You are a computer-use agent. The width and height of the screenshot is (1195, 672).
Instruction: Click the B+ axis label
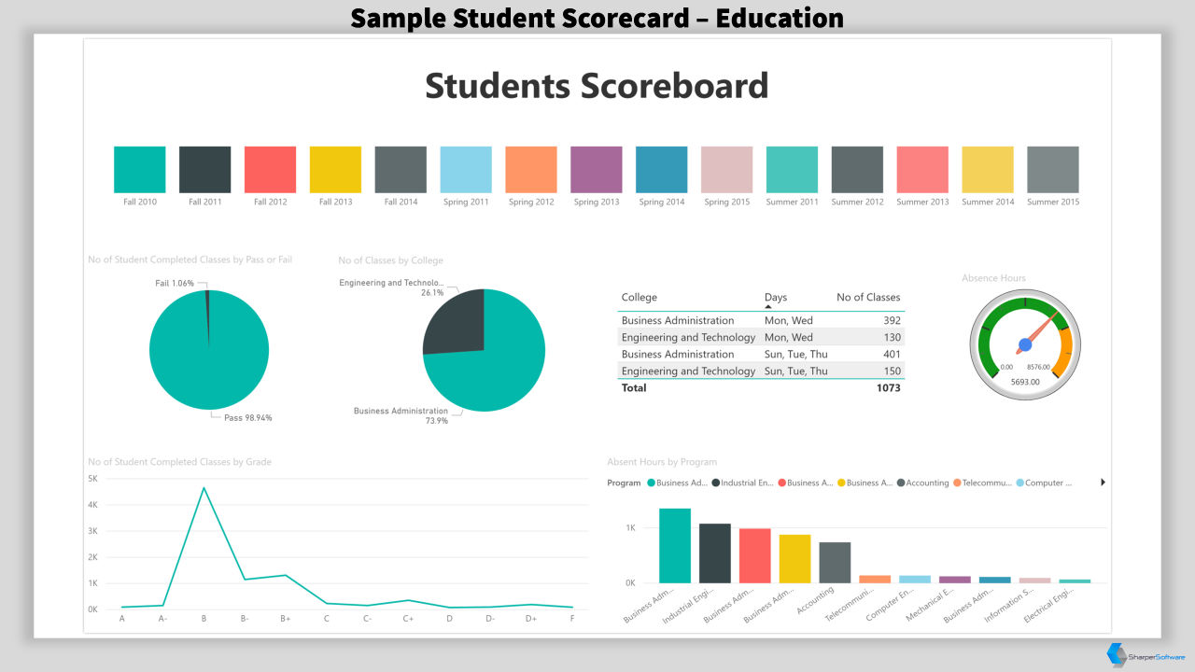pos(286,619)
